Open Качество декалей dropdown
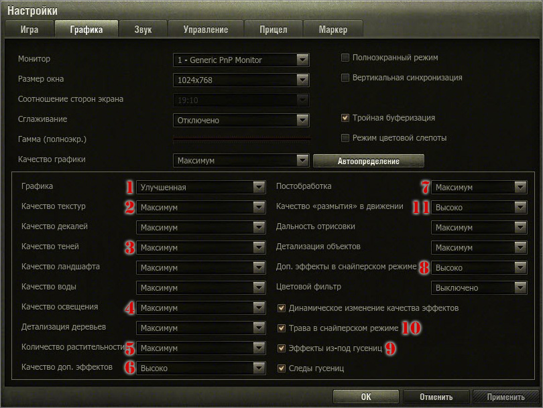This screenshot has height=408, width=543. tap(201, 227)
